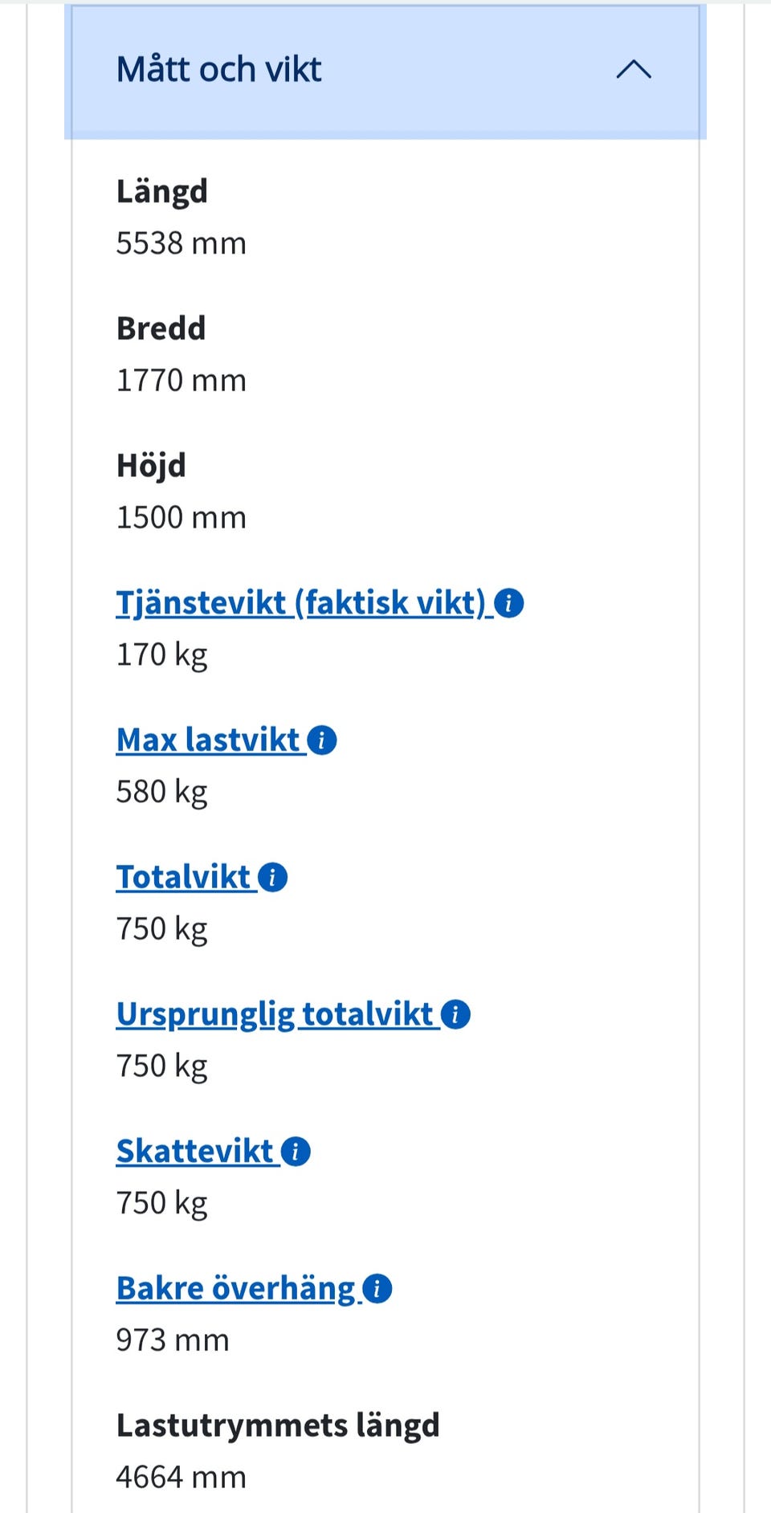The height and width of the screenshot is (1513, 771).
Task: Click info icon next to Max lastvikt
Action: click(x=322, y=740)
